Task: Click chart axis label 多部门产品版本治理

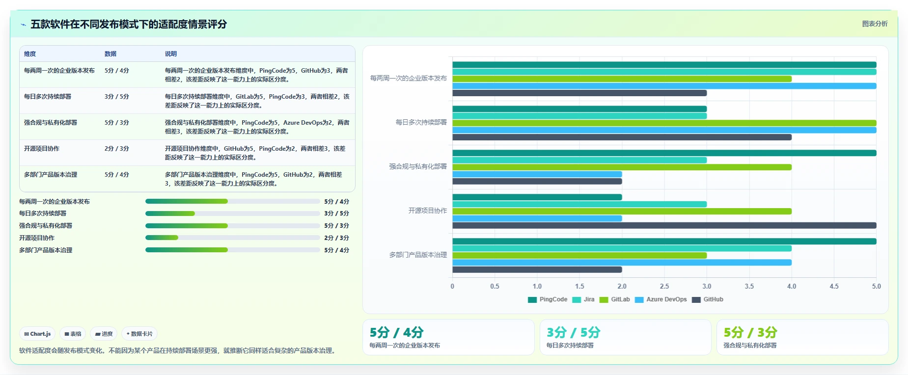Action: coord(418,255)
